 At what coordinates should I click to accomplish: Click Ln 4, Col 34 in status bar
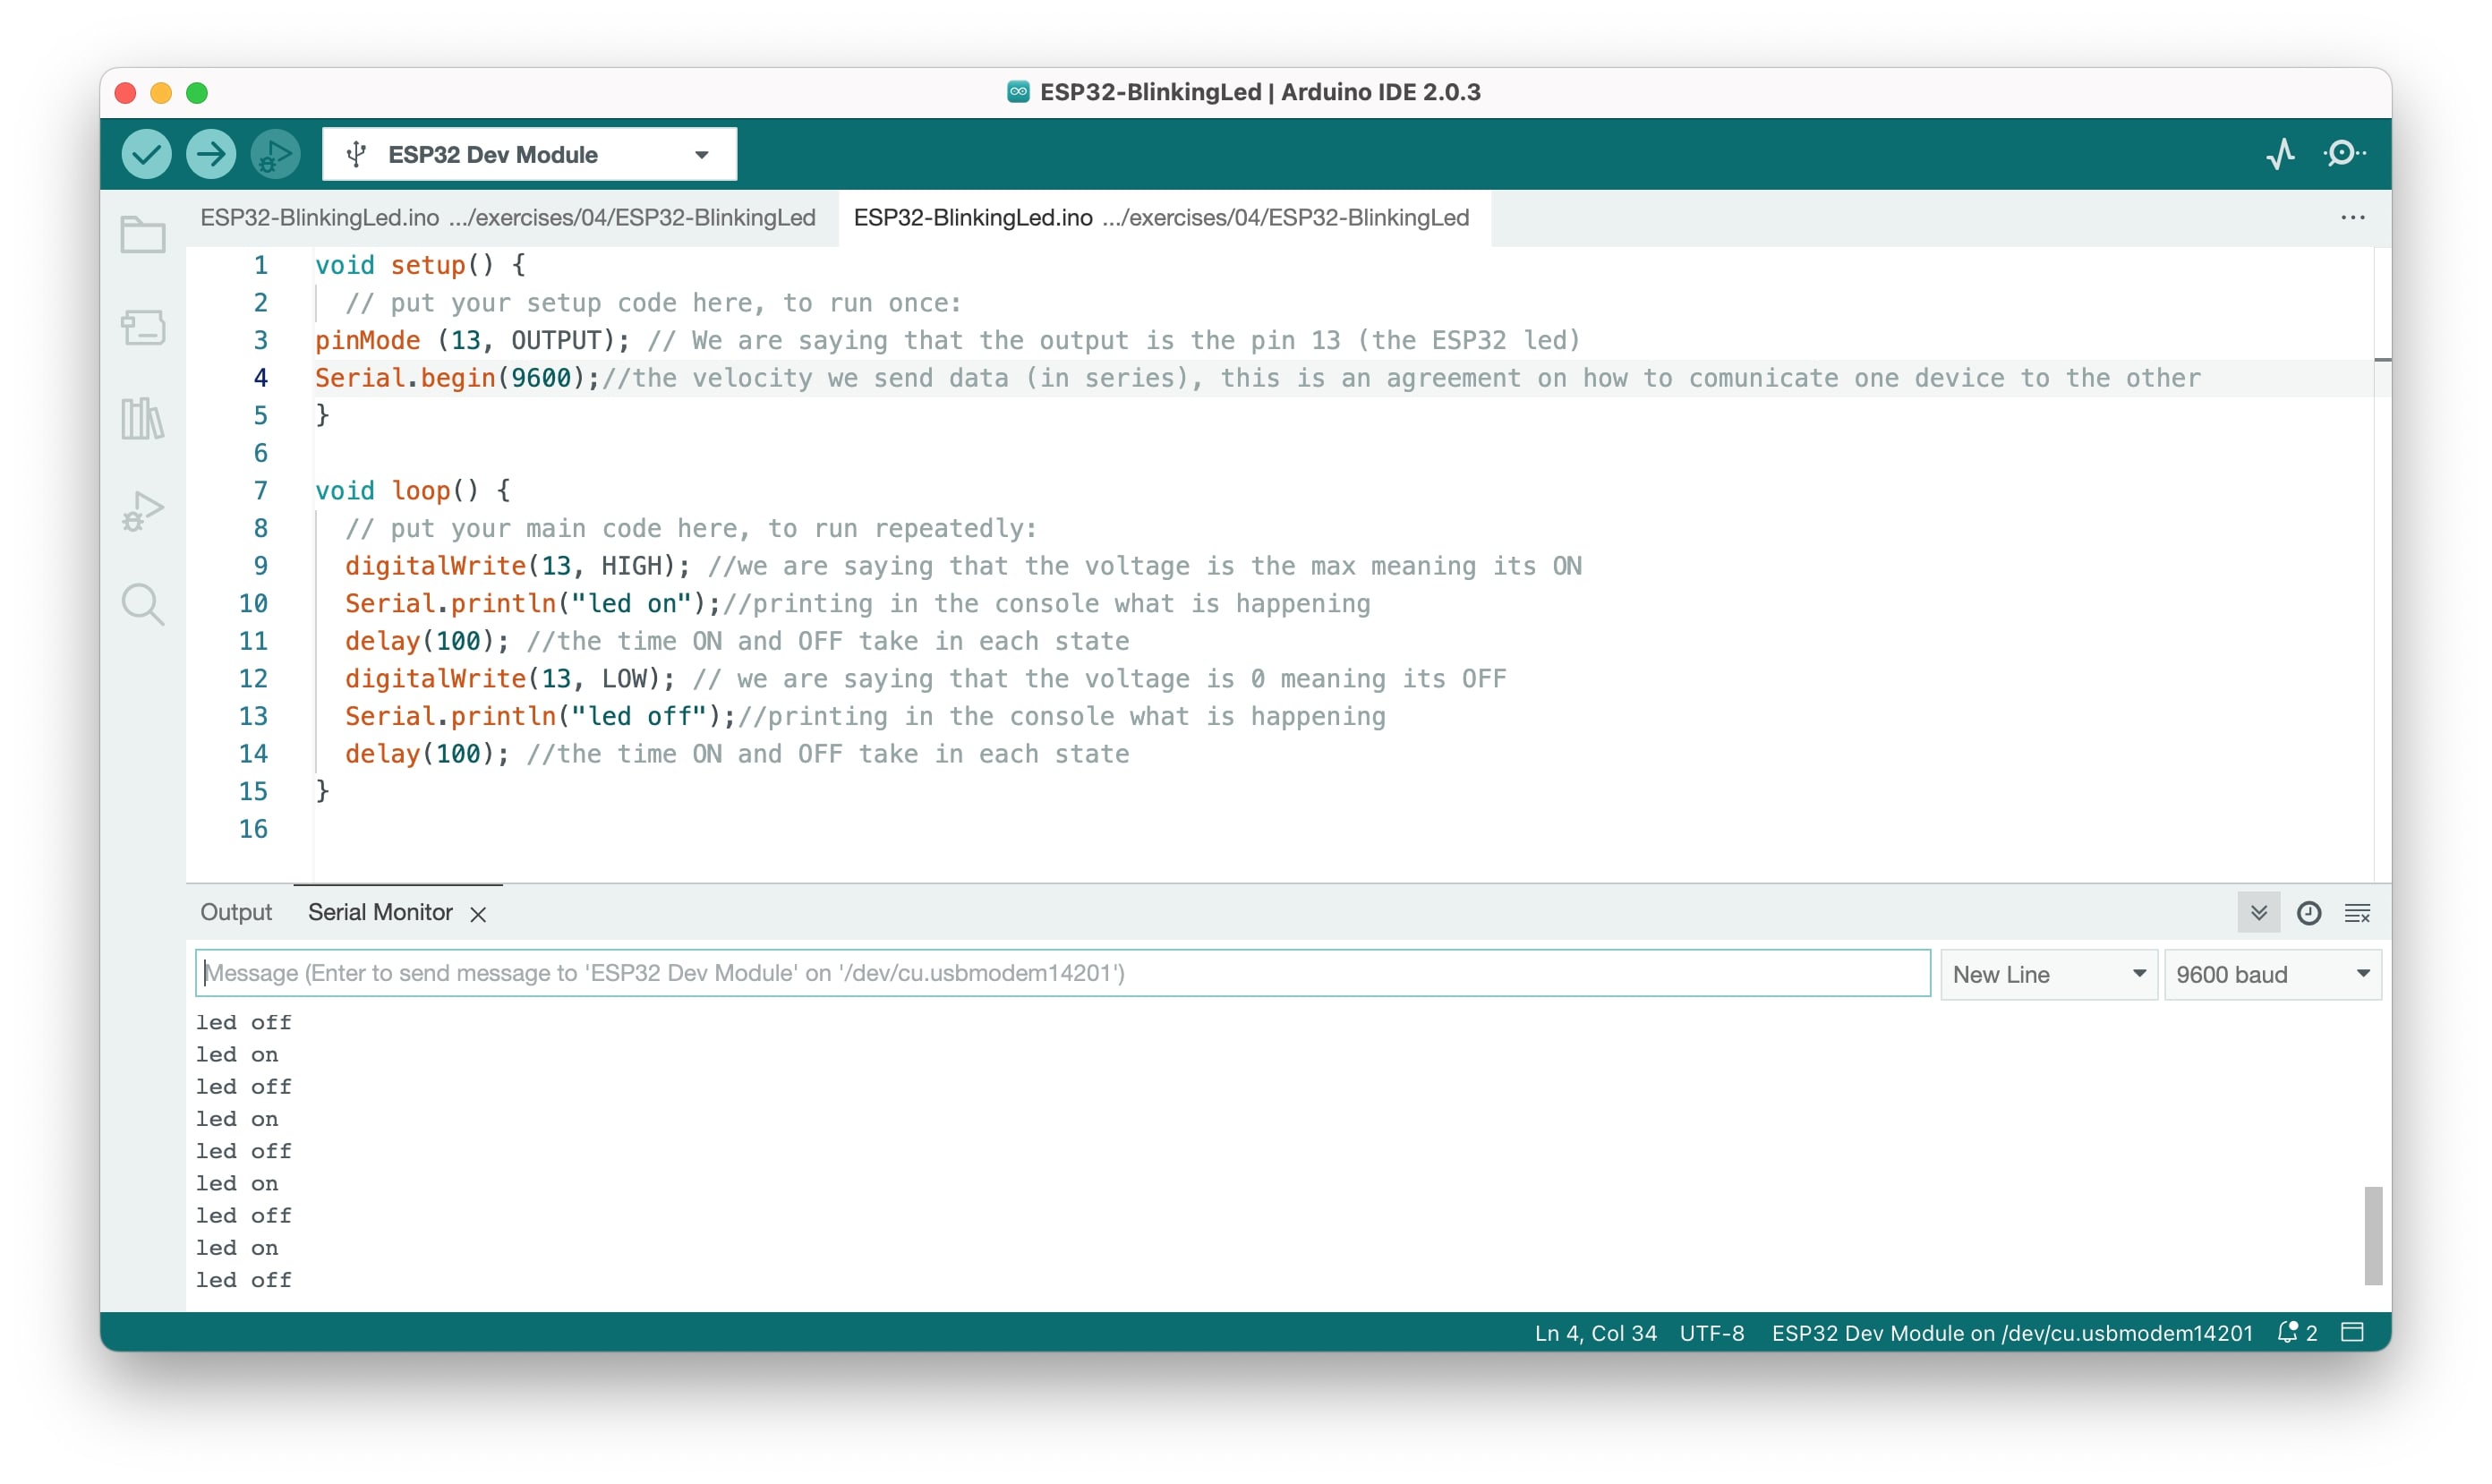1596,1332
